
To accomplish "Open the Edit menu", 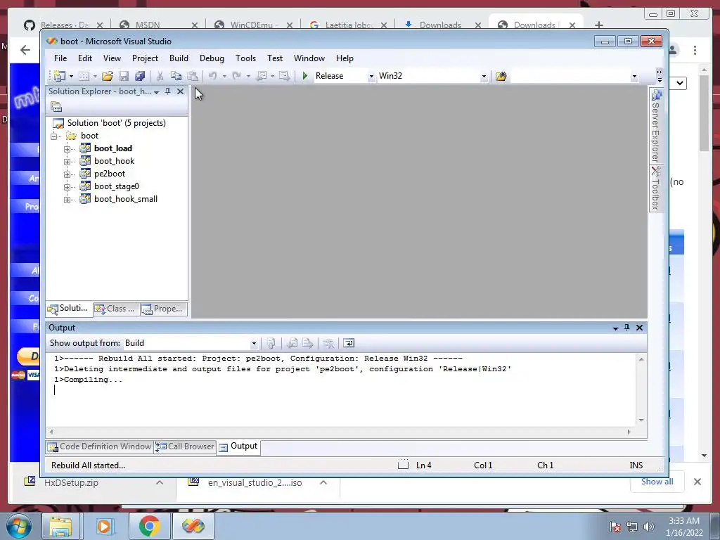I will pyautogui.click(x=85, y=58).
